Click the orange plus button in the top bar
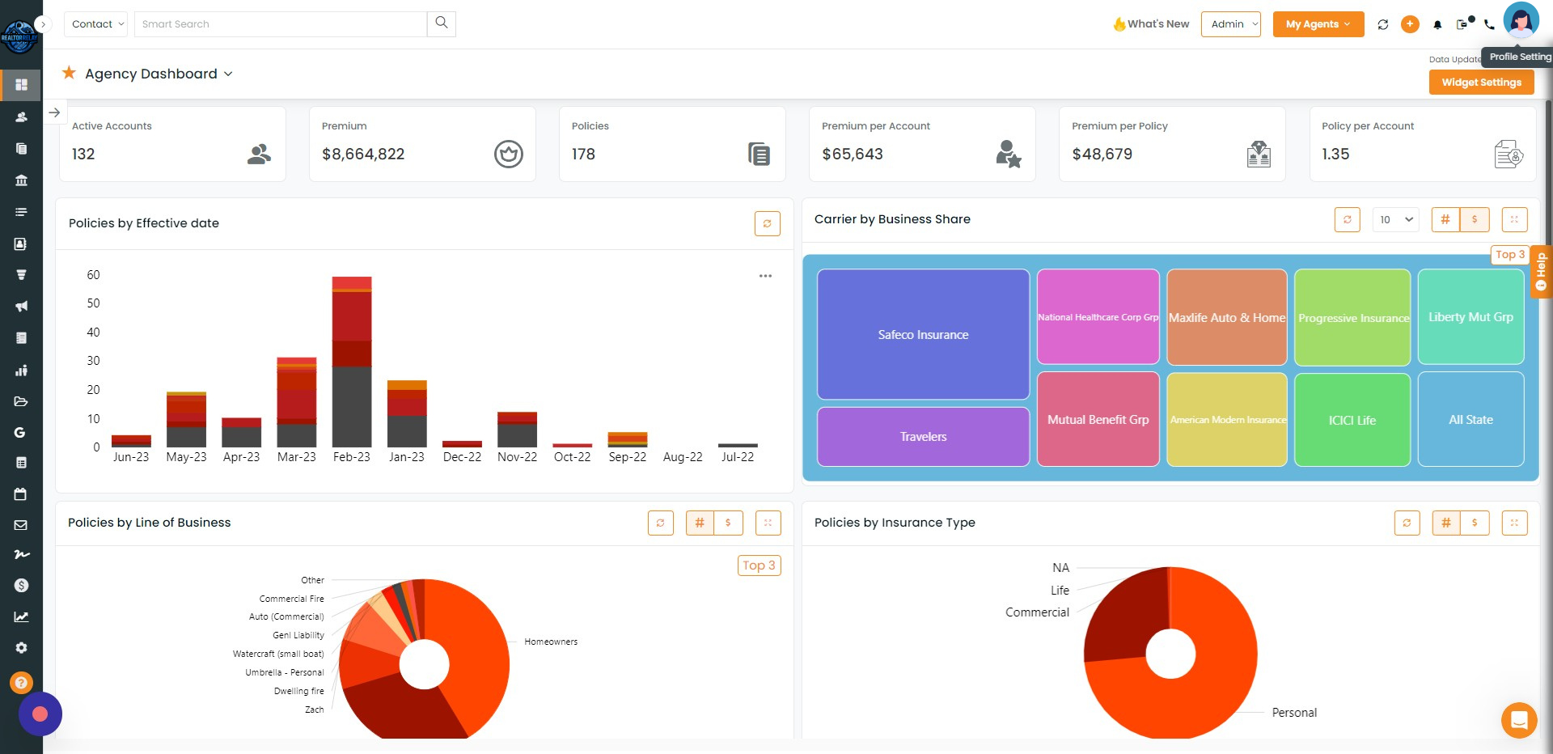Image resolution: width=1553 pixels, height=754 pixels. click(1410, 24)
